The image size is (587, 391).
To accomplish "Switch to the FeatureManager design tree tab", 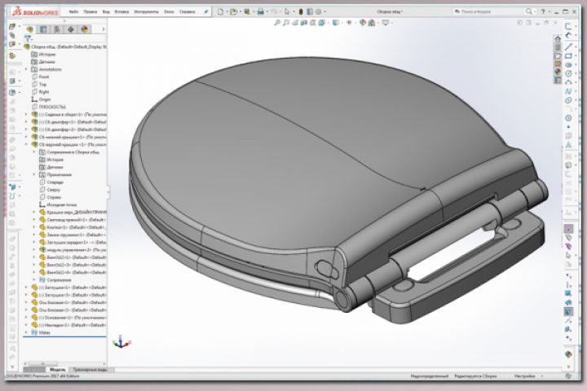I will (29, 29).
